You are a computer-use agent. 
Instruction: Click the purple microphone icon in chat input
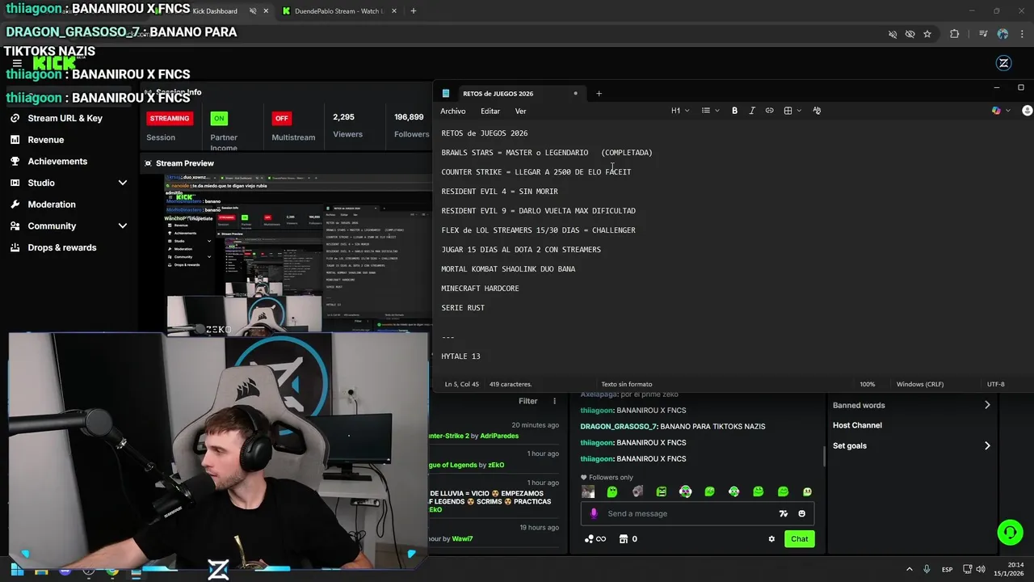coord(594,513)
